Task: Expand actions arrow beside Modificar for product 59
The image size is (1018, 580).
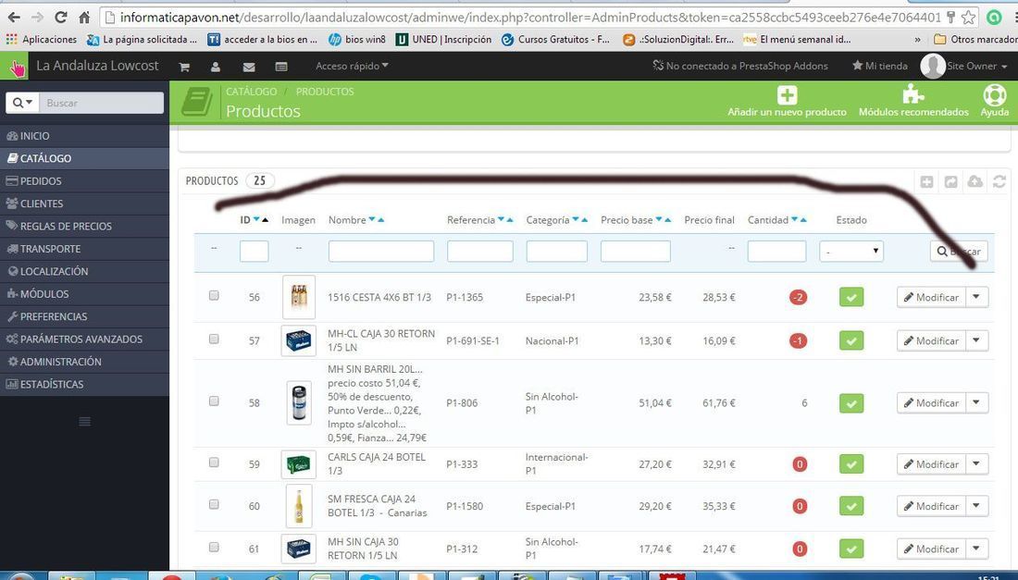Action: point(976,463)
